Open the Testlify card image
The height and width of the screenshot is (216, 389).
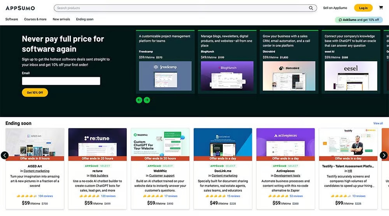click(348, 142)
